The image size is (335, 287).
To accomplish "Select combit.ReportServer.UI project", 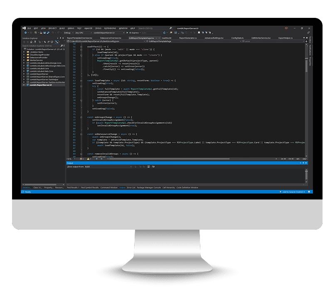I will [x=41, y=85].
